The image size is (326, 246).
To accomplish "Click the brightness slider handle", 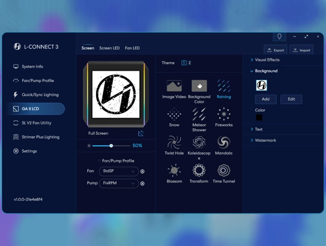I will (111, 146).
